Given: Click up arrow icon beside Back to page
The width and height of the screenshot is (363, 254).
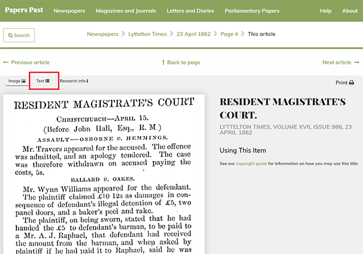Looking at the screenshot, I should coord(163,62).
